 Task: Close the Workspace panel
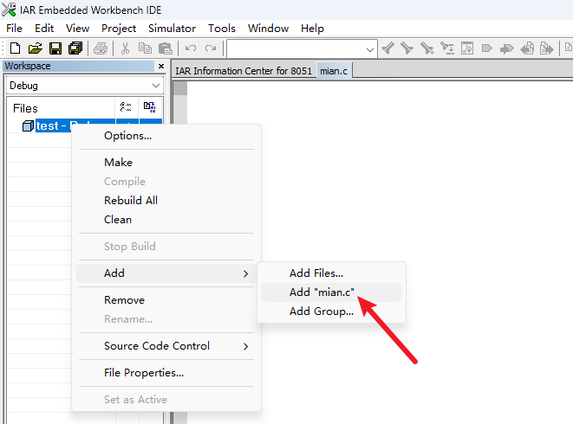(x=161, y=66)
